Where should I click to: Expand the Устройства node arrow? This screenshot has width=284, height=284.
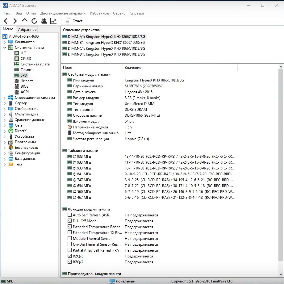click(x=5, y=137)
